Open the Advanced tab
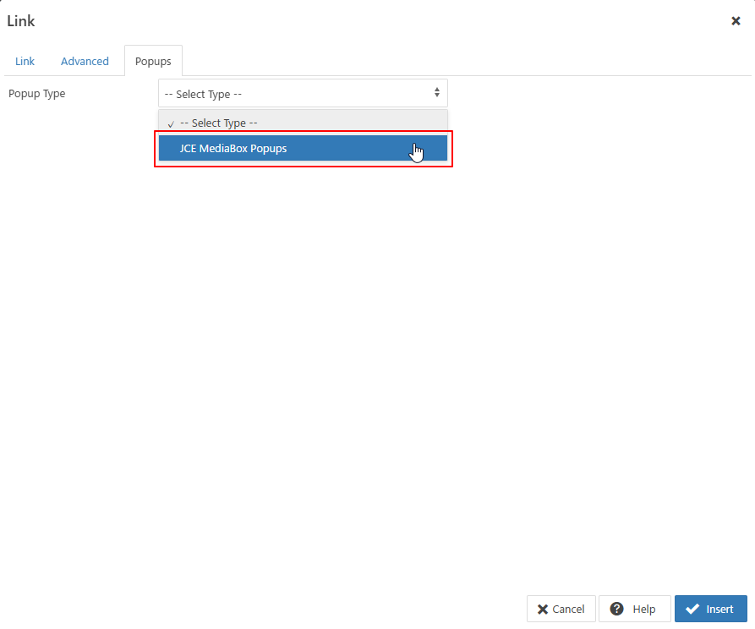The image size is (755, 629). tap(85, 62)
